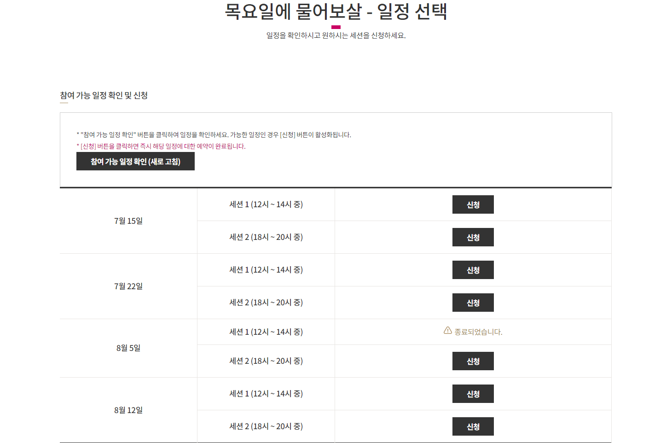Apply for 7월 15일 세션 1 with 신청
This screenshot has height=443, width=672.
(x=473, y=204)
